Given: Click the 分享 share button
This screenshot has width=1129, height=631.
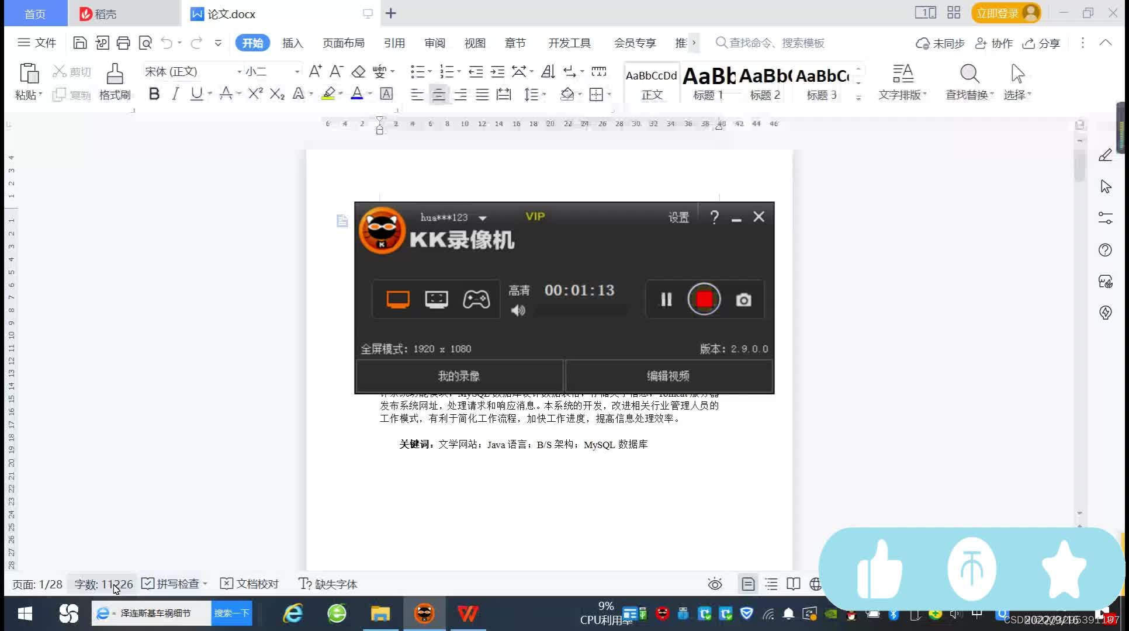Looking at the screenshot, I should click(1041, 43).
